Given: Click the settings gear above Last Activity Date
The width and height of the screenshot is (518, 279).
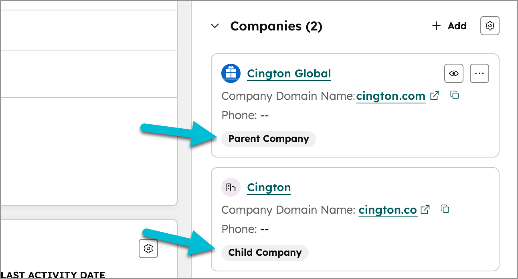Looking at the screenshot, I should pyautogui.click(x=148, y=249).
